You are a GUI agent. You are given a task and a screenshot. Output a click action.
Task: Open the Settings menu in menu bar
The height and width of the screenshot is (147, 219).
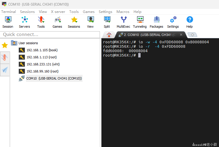tap(106, 12)
